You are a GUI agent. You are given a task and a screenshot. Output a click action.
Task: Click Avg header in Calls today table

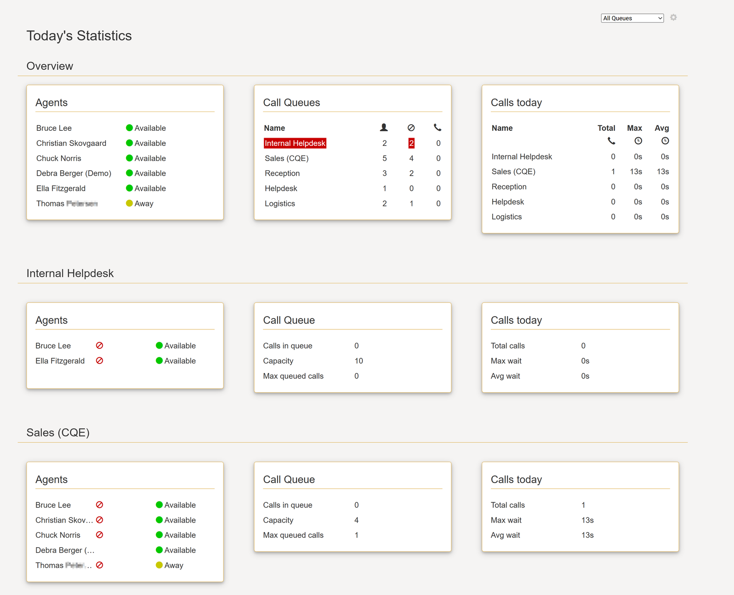(x=662, y=128)
